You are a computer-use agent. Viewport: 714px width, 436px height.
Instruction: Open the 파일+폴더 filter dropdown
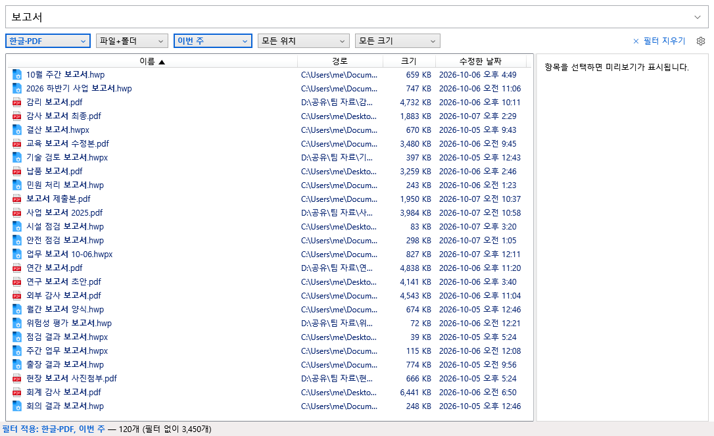tap(131, 41)
